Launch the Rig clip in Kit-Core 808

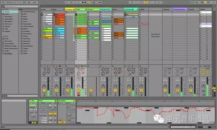(125, 14)
